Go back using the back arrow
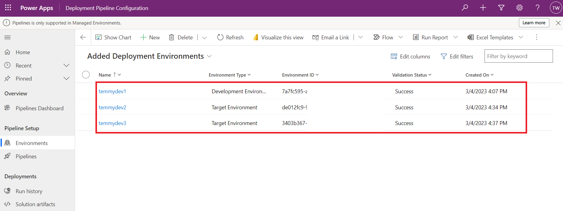Screen dimensions: 563x211 [83, 37]
